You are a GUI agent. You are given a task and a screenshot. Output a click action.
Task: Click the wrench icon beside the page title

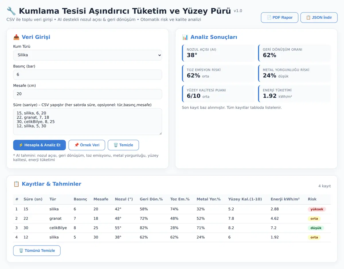tap(11, 11)
